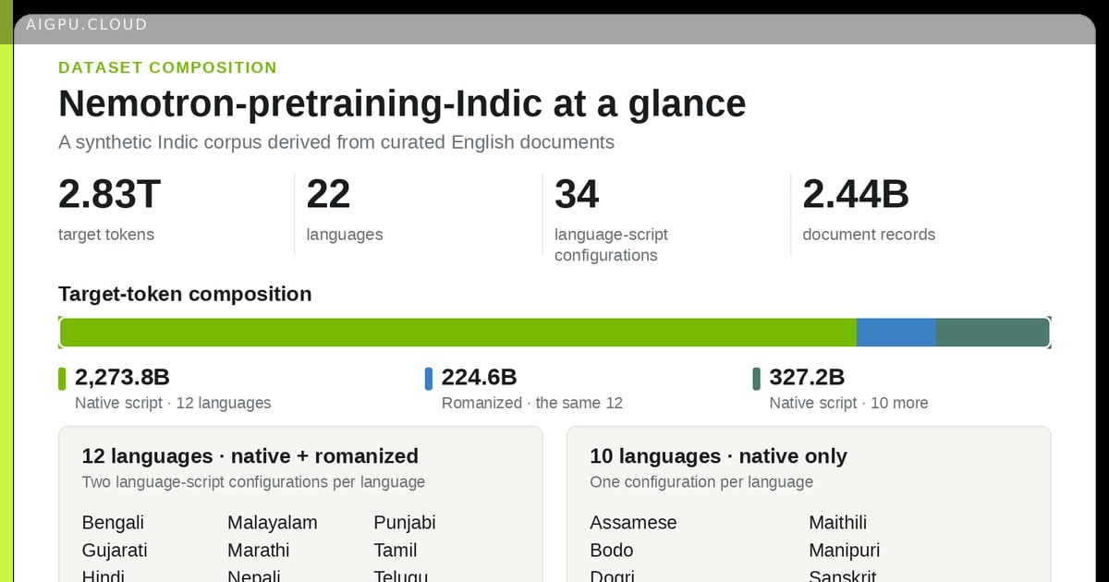
Task: Click Tamil in the language list
Action: click(x=396, y=551)
